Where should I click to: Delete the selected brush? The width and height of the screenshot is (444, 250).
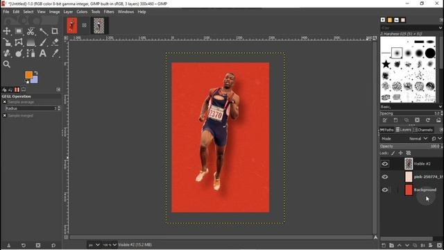[417, 120]
